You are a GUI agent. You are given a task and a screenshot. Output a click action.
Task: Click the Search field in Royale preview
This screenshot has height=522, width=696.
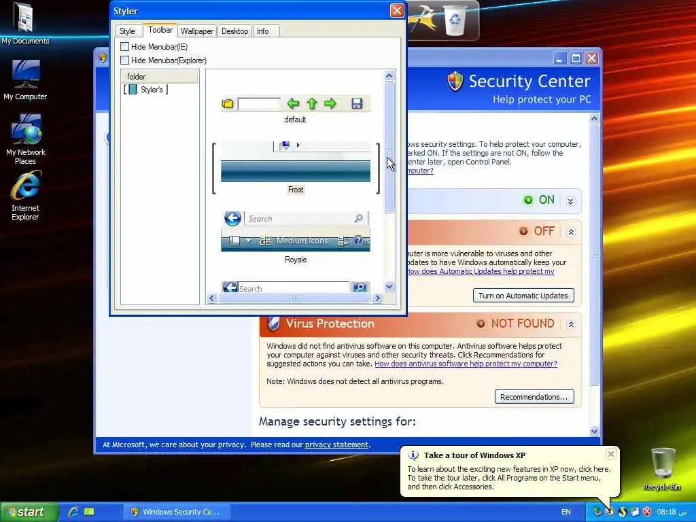306,218
